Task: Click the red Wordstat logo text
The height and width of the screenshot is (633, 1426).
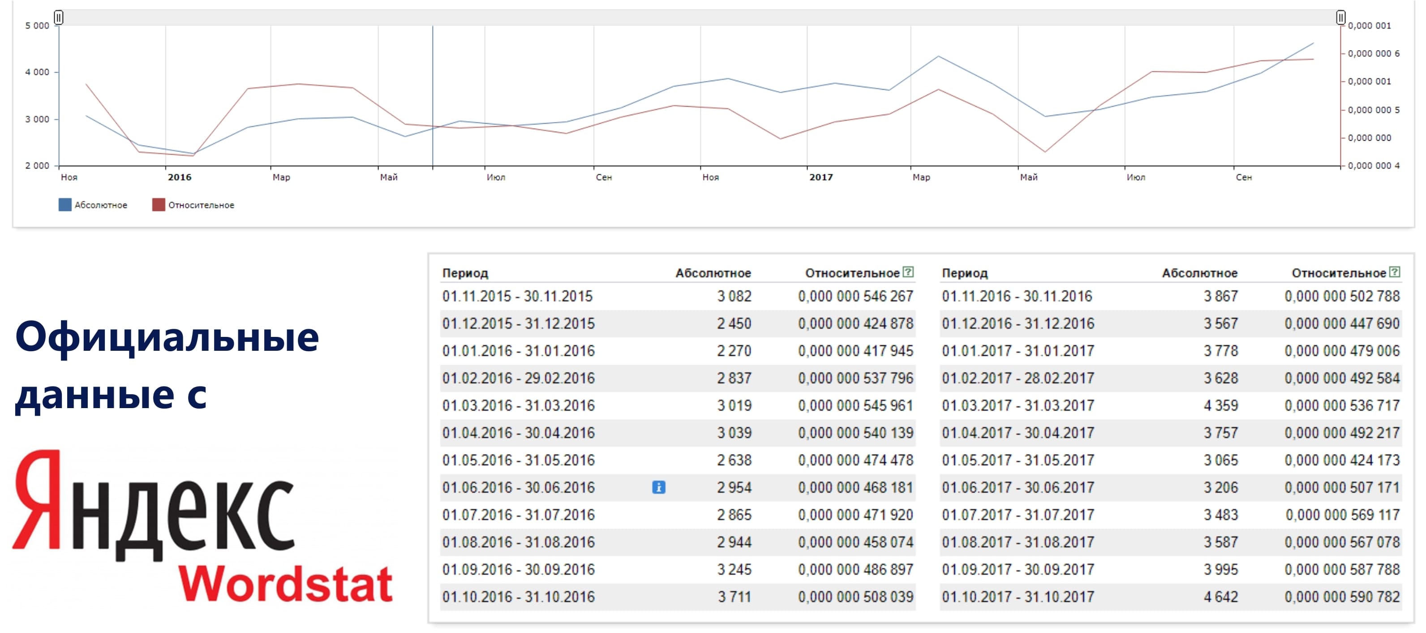Action: pos(285,584)
